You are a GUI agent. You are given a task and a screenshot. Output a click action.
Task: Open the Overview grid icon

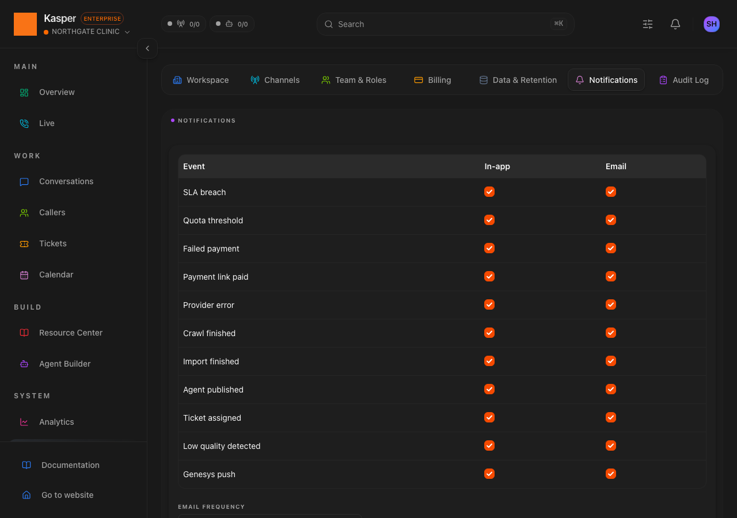24,92
